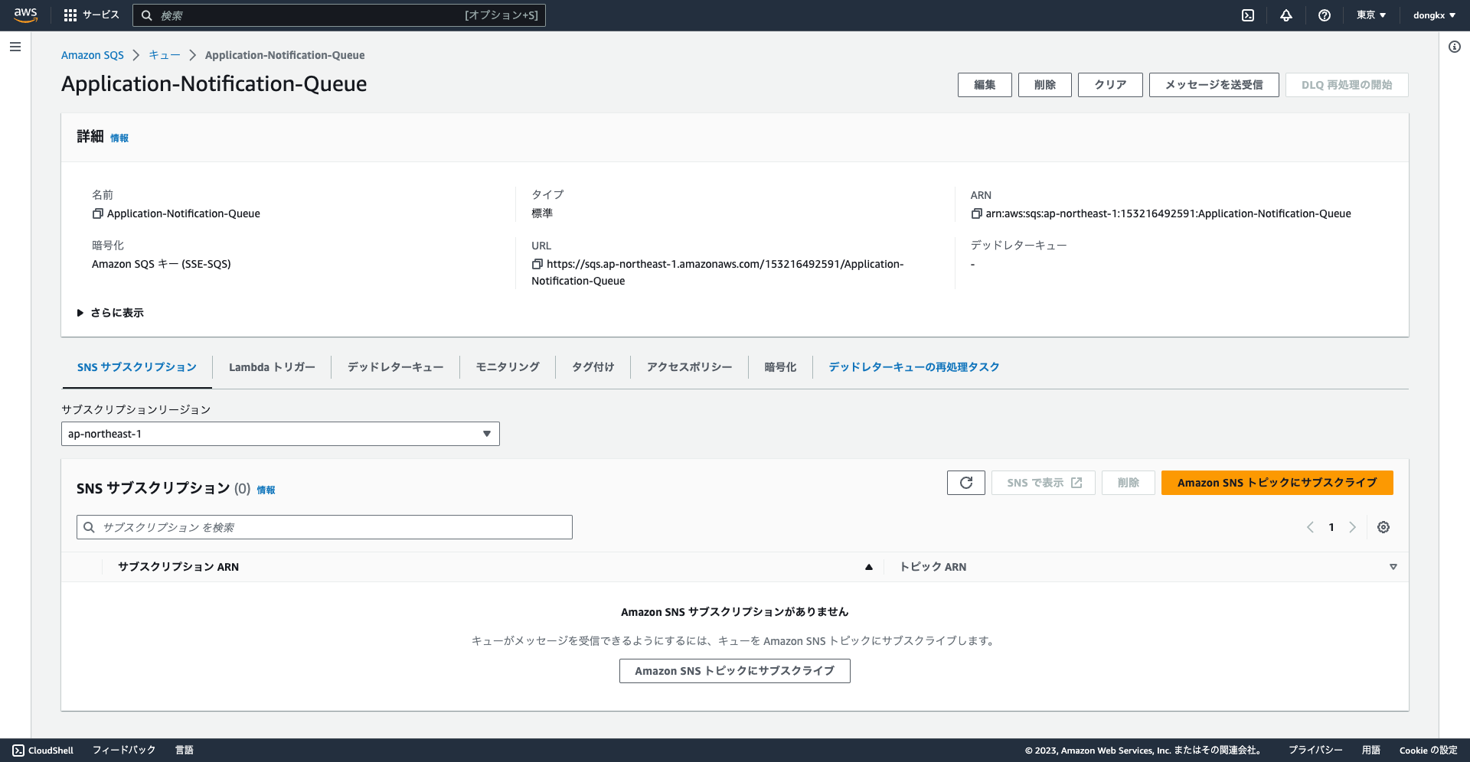Viewport: 1470px width, 762px height.
Task: Open the dongkx account menu
Action: pos(1434,15)
